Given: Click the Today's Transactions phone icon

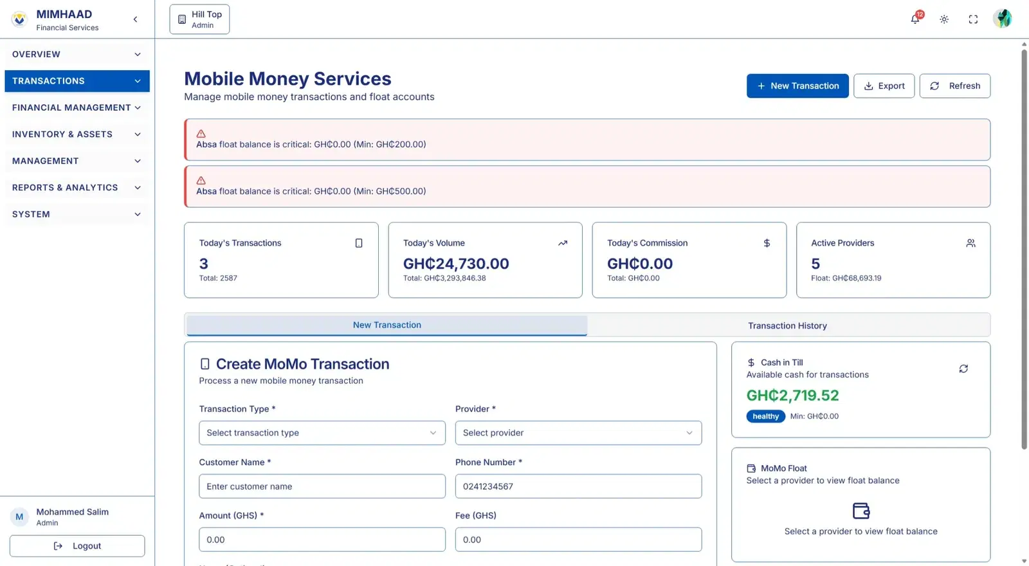Looking at the screenshot, I should tap(359, 243).
